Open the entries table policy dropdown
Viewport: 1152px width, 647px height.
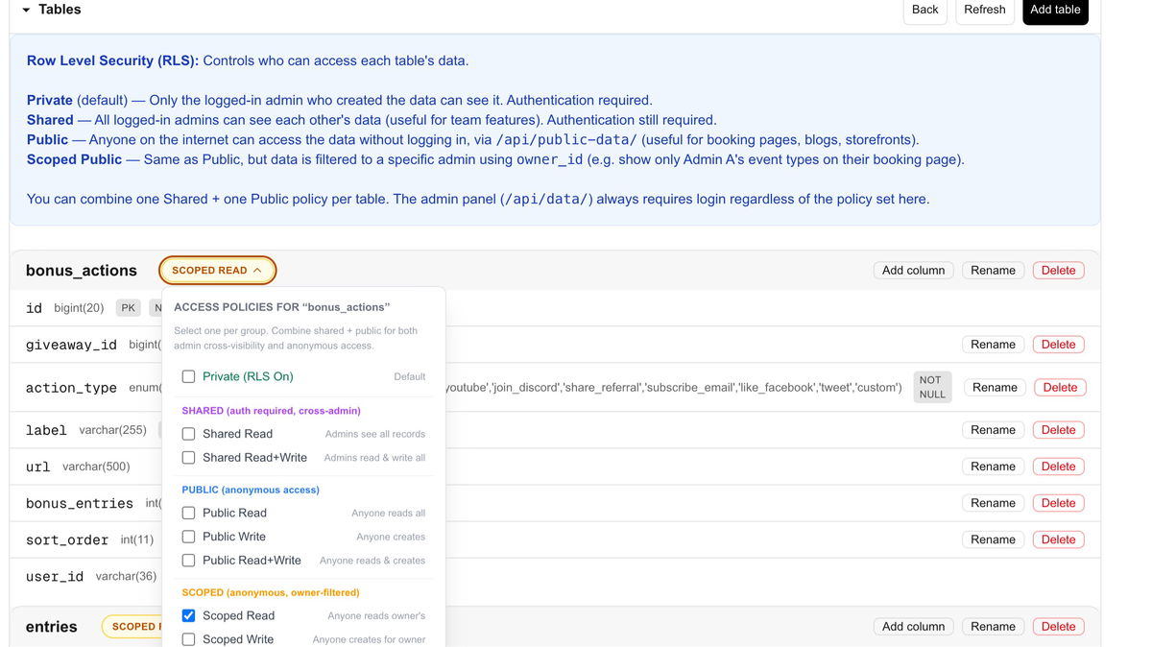[132, 627]
